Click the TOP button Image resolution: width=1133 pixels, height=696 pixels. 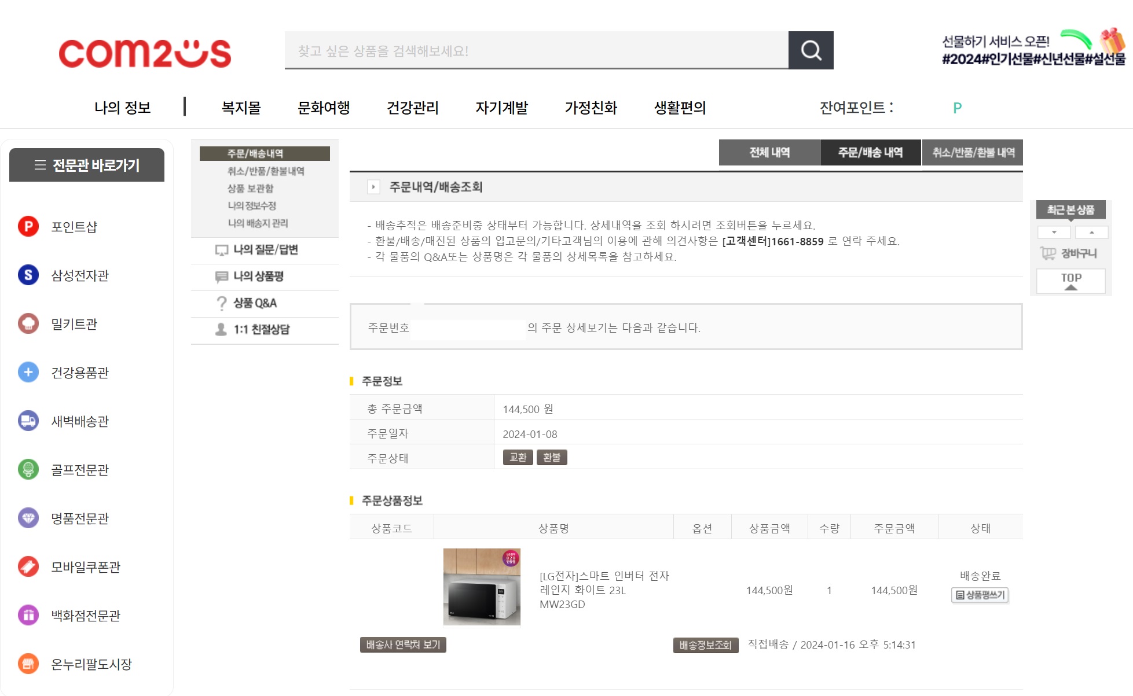coord(1070,281)
